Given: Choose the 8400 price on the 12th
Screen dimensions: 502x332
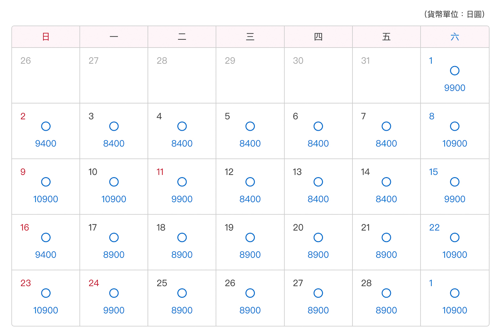Looking at the screenshot, I should [250, 199].
